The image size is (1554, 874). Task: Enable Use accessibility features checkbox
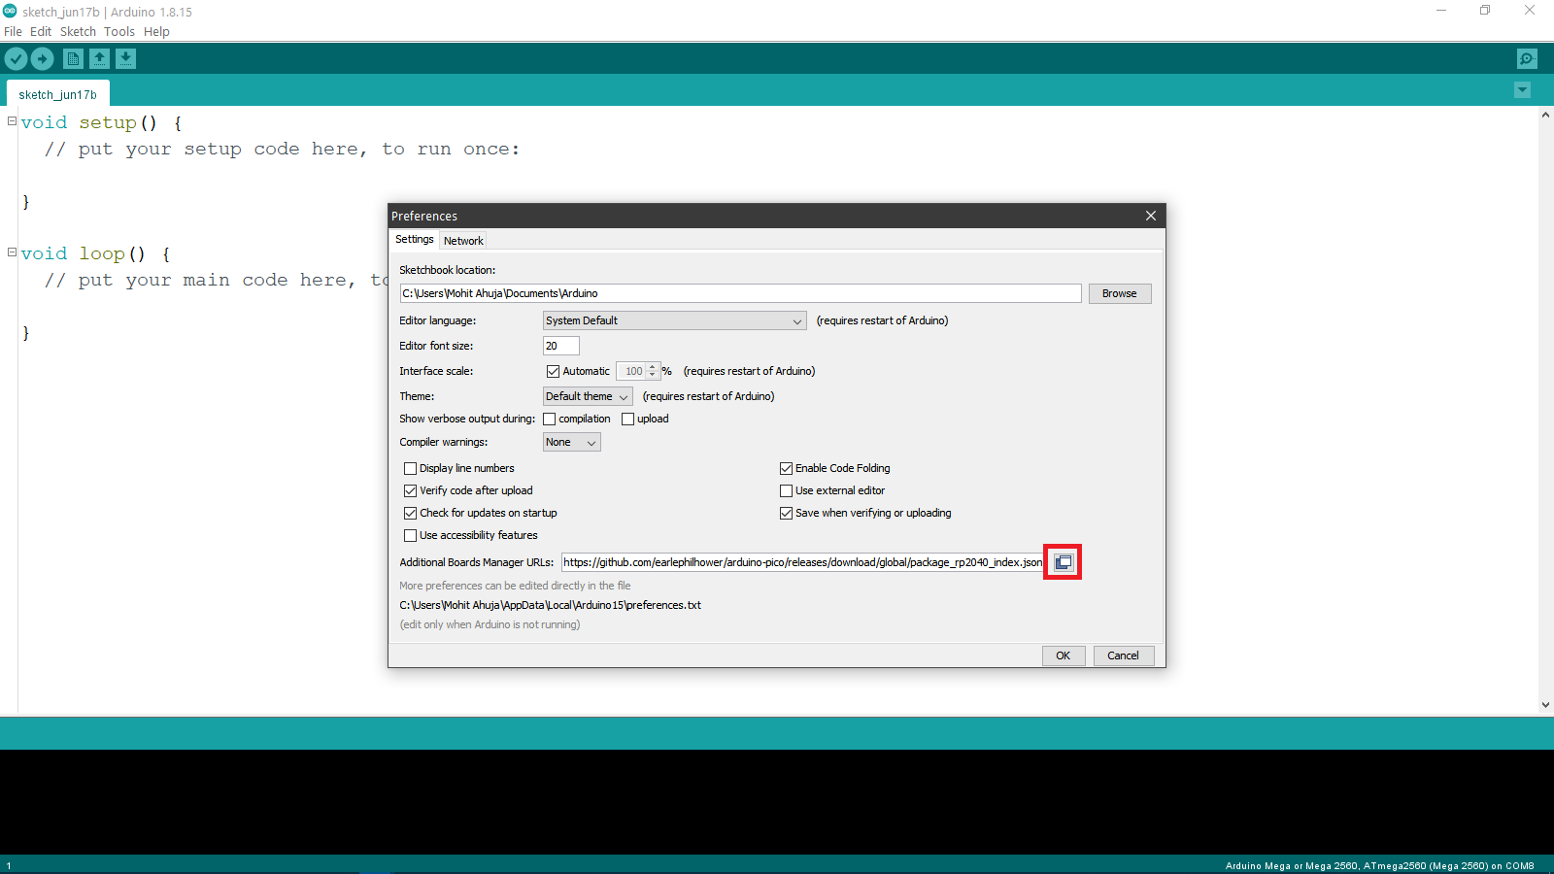(410, 535)
